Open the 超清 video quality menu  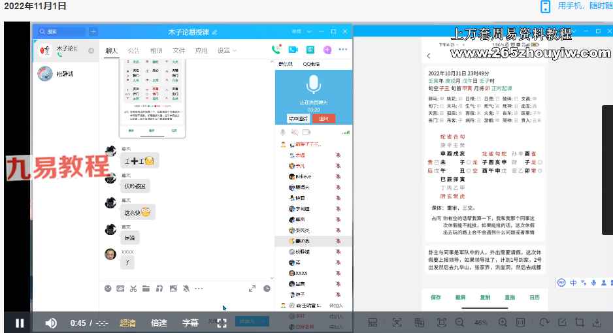[127, 323]
